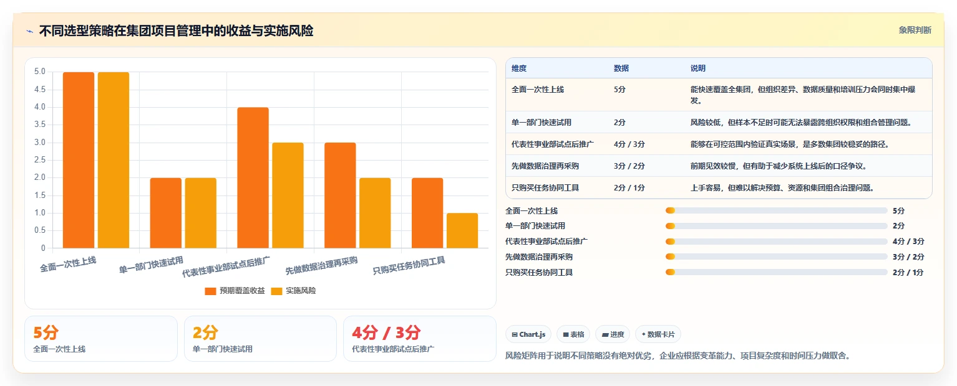Click the 5.0 value on the y-axis
This screenshot has width=957, height=386.
click(x=39, y=72)
